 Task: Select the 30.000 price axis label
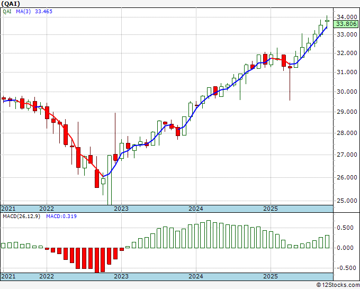347,92
